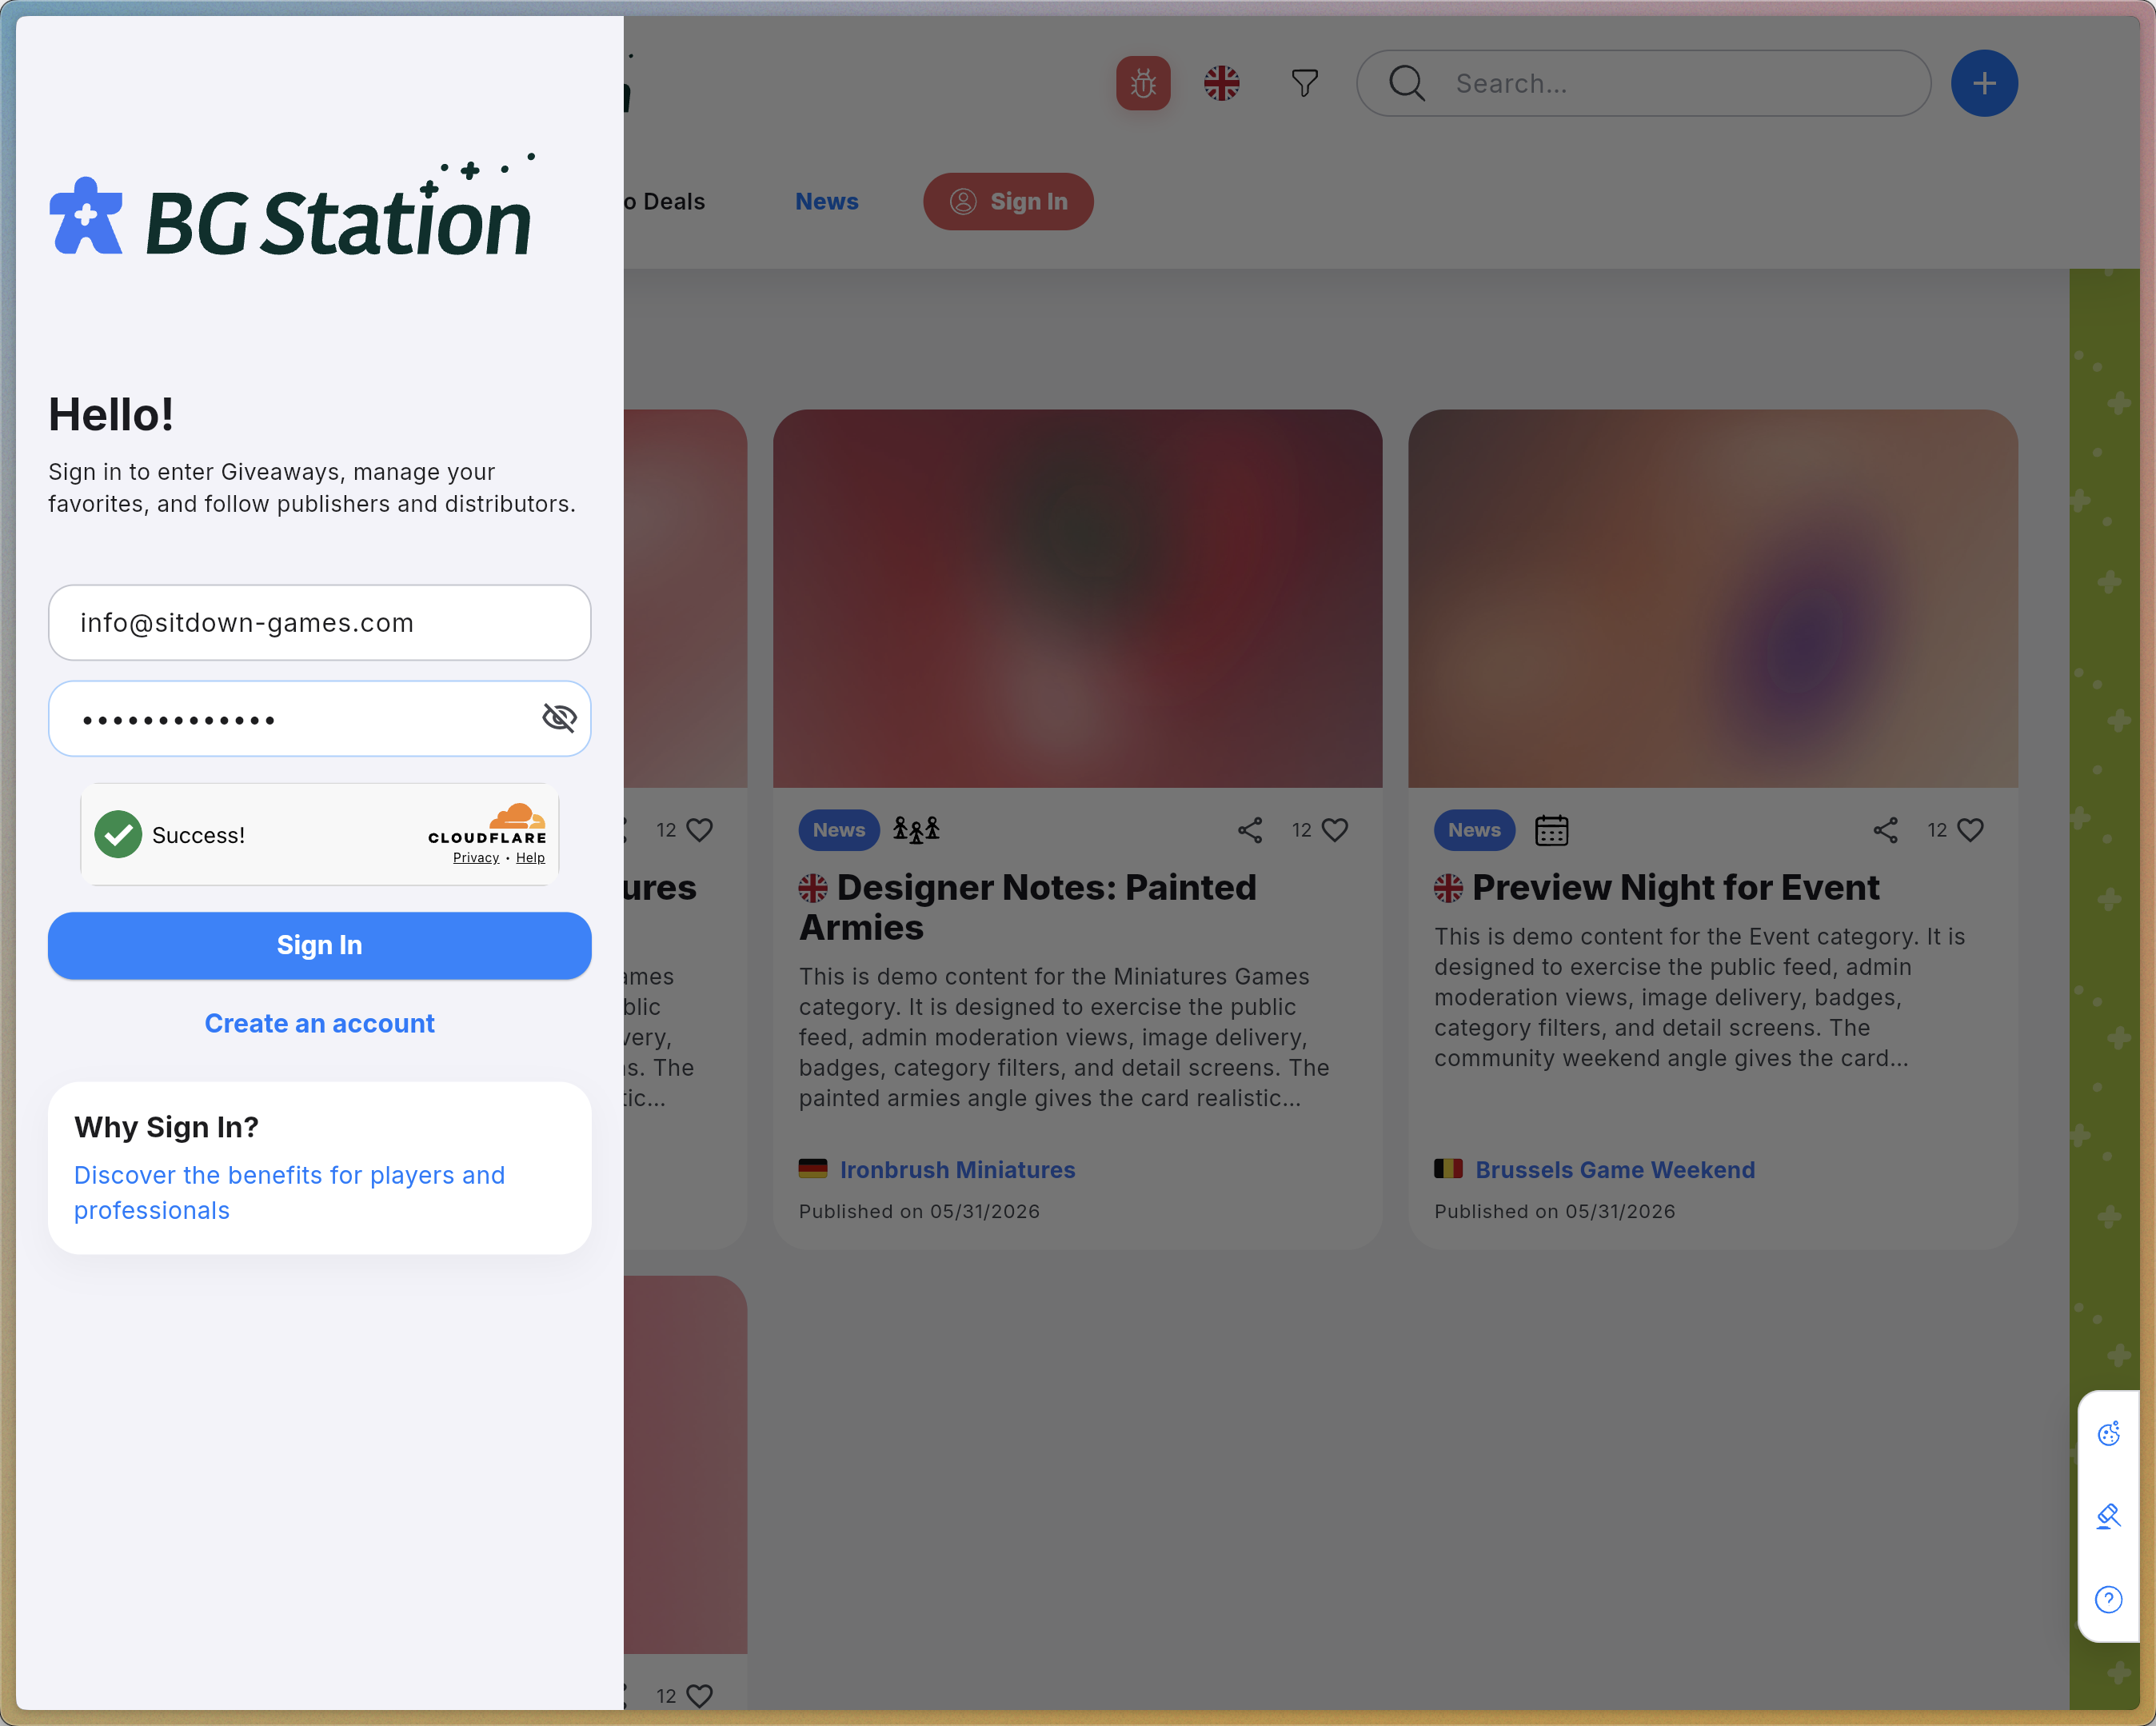Click the Hello! heading
This screenshot has width=2156, height=1726.
pos(111,415)
